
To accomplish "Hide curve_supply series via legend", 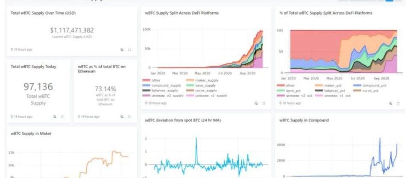I will 206,90.
